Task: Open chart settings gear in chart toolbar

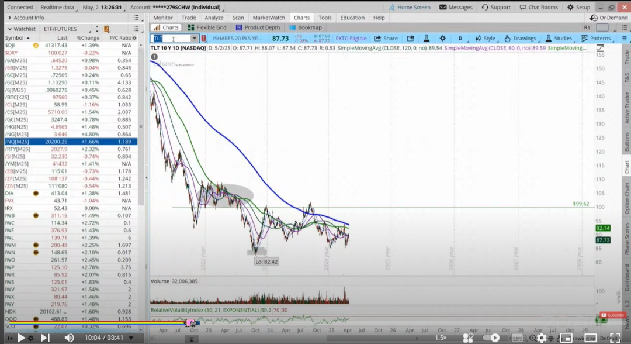Action: [443, 38]
